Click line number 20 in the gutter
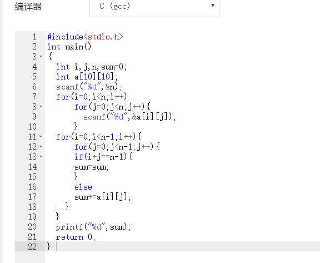The image size is (320, 263). tap(32, 227)
